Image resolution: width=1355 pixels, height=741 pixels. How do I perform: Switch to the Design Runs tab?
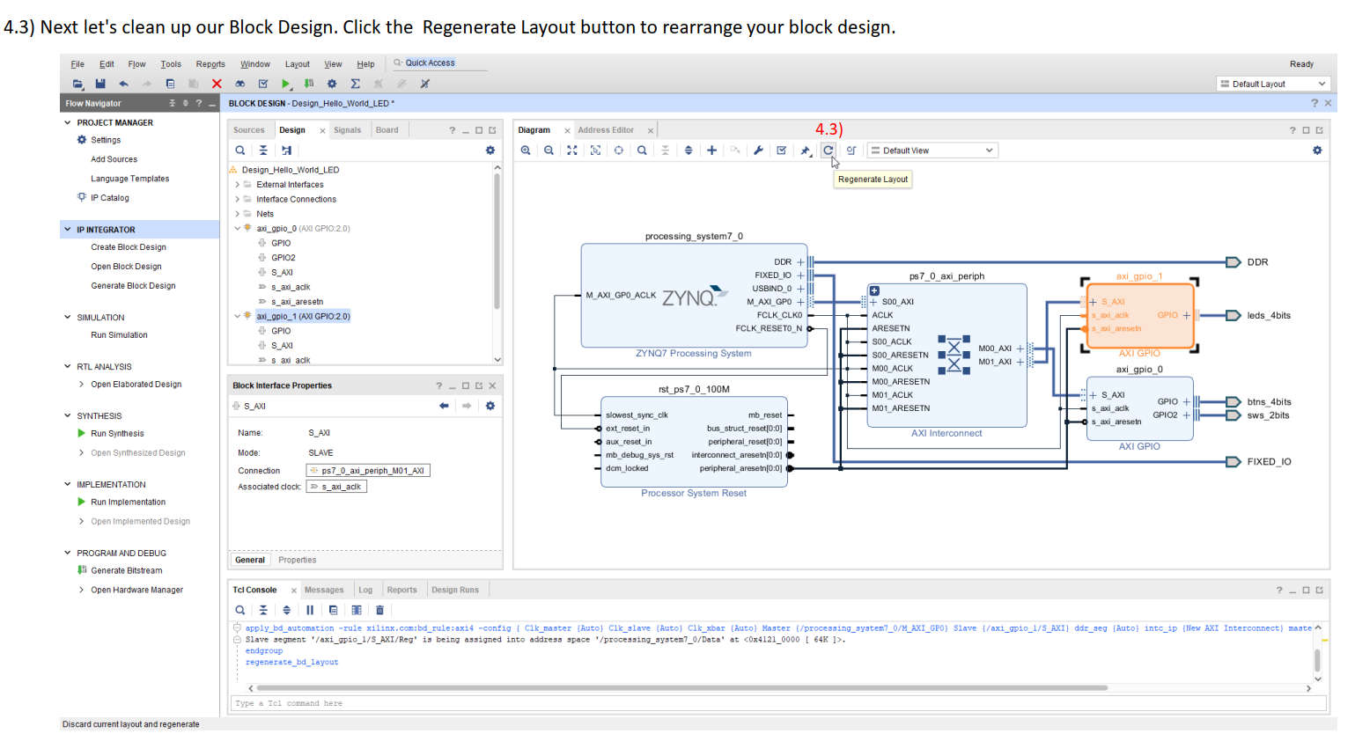[x=455, y=590]
